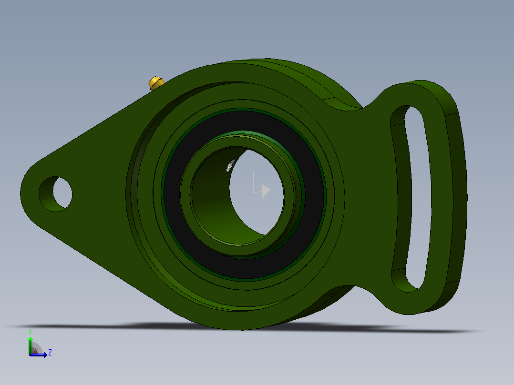
Task: Click the green Y axis of the triad
Action: pyautogui.click(x=30, y=345)
